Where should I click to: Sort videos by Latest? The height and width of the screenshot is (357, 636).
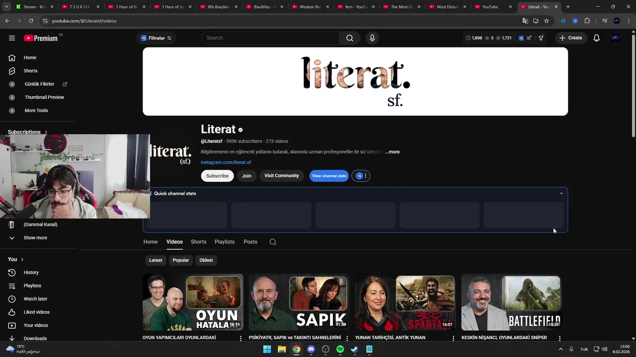pyautogui.click(x=156, y=260)
